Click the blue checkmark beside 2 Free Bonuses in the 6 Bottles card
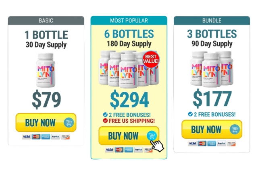This screenshot has height=177, width=258. (x=105, y=115)
